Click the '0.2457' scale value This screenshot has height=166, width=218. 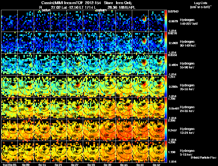(x=173, y=130)
